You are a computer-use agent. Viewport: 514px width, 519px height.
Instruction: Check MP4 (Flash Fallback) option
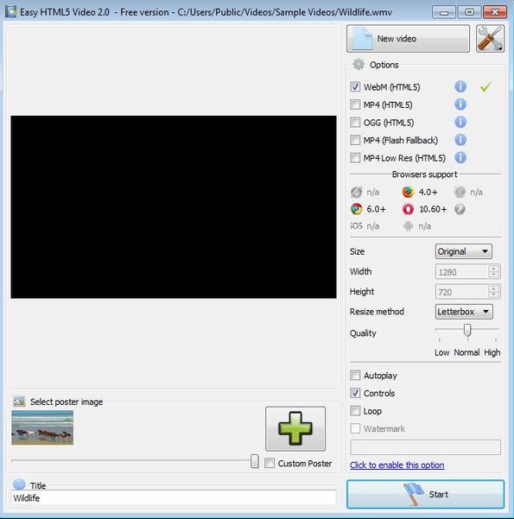tap(355, 140)
